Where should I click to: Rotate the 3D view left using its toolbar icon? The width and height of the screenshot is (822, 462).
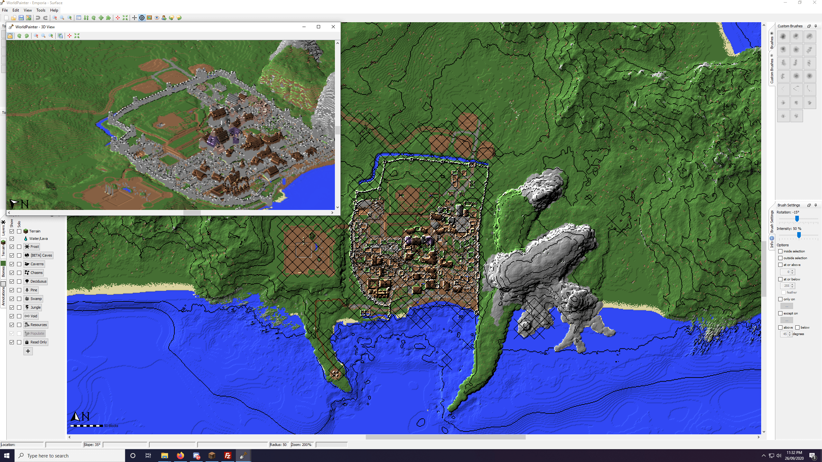(19, 36)
